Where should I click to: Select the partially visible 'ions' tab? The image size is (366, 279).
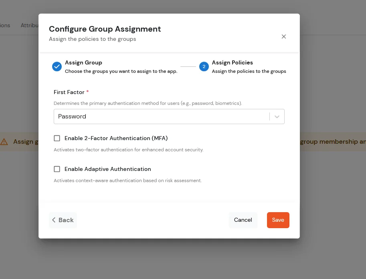tap(4, 25)
